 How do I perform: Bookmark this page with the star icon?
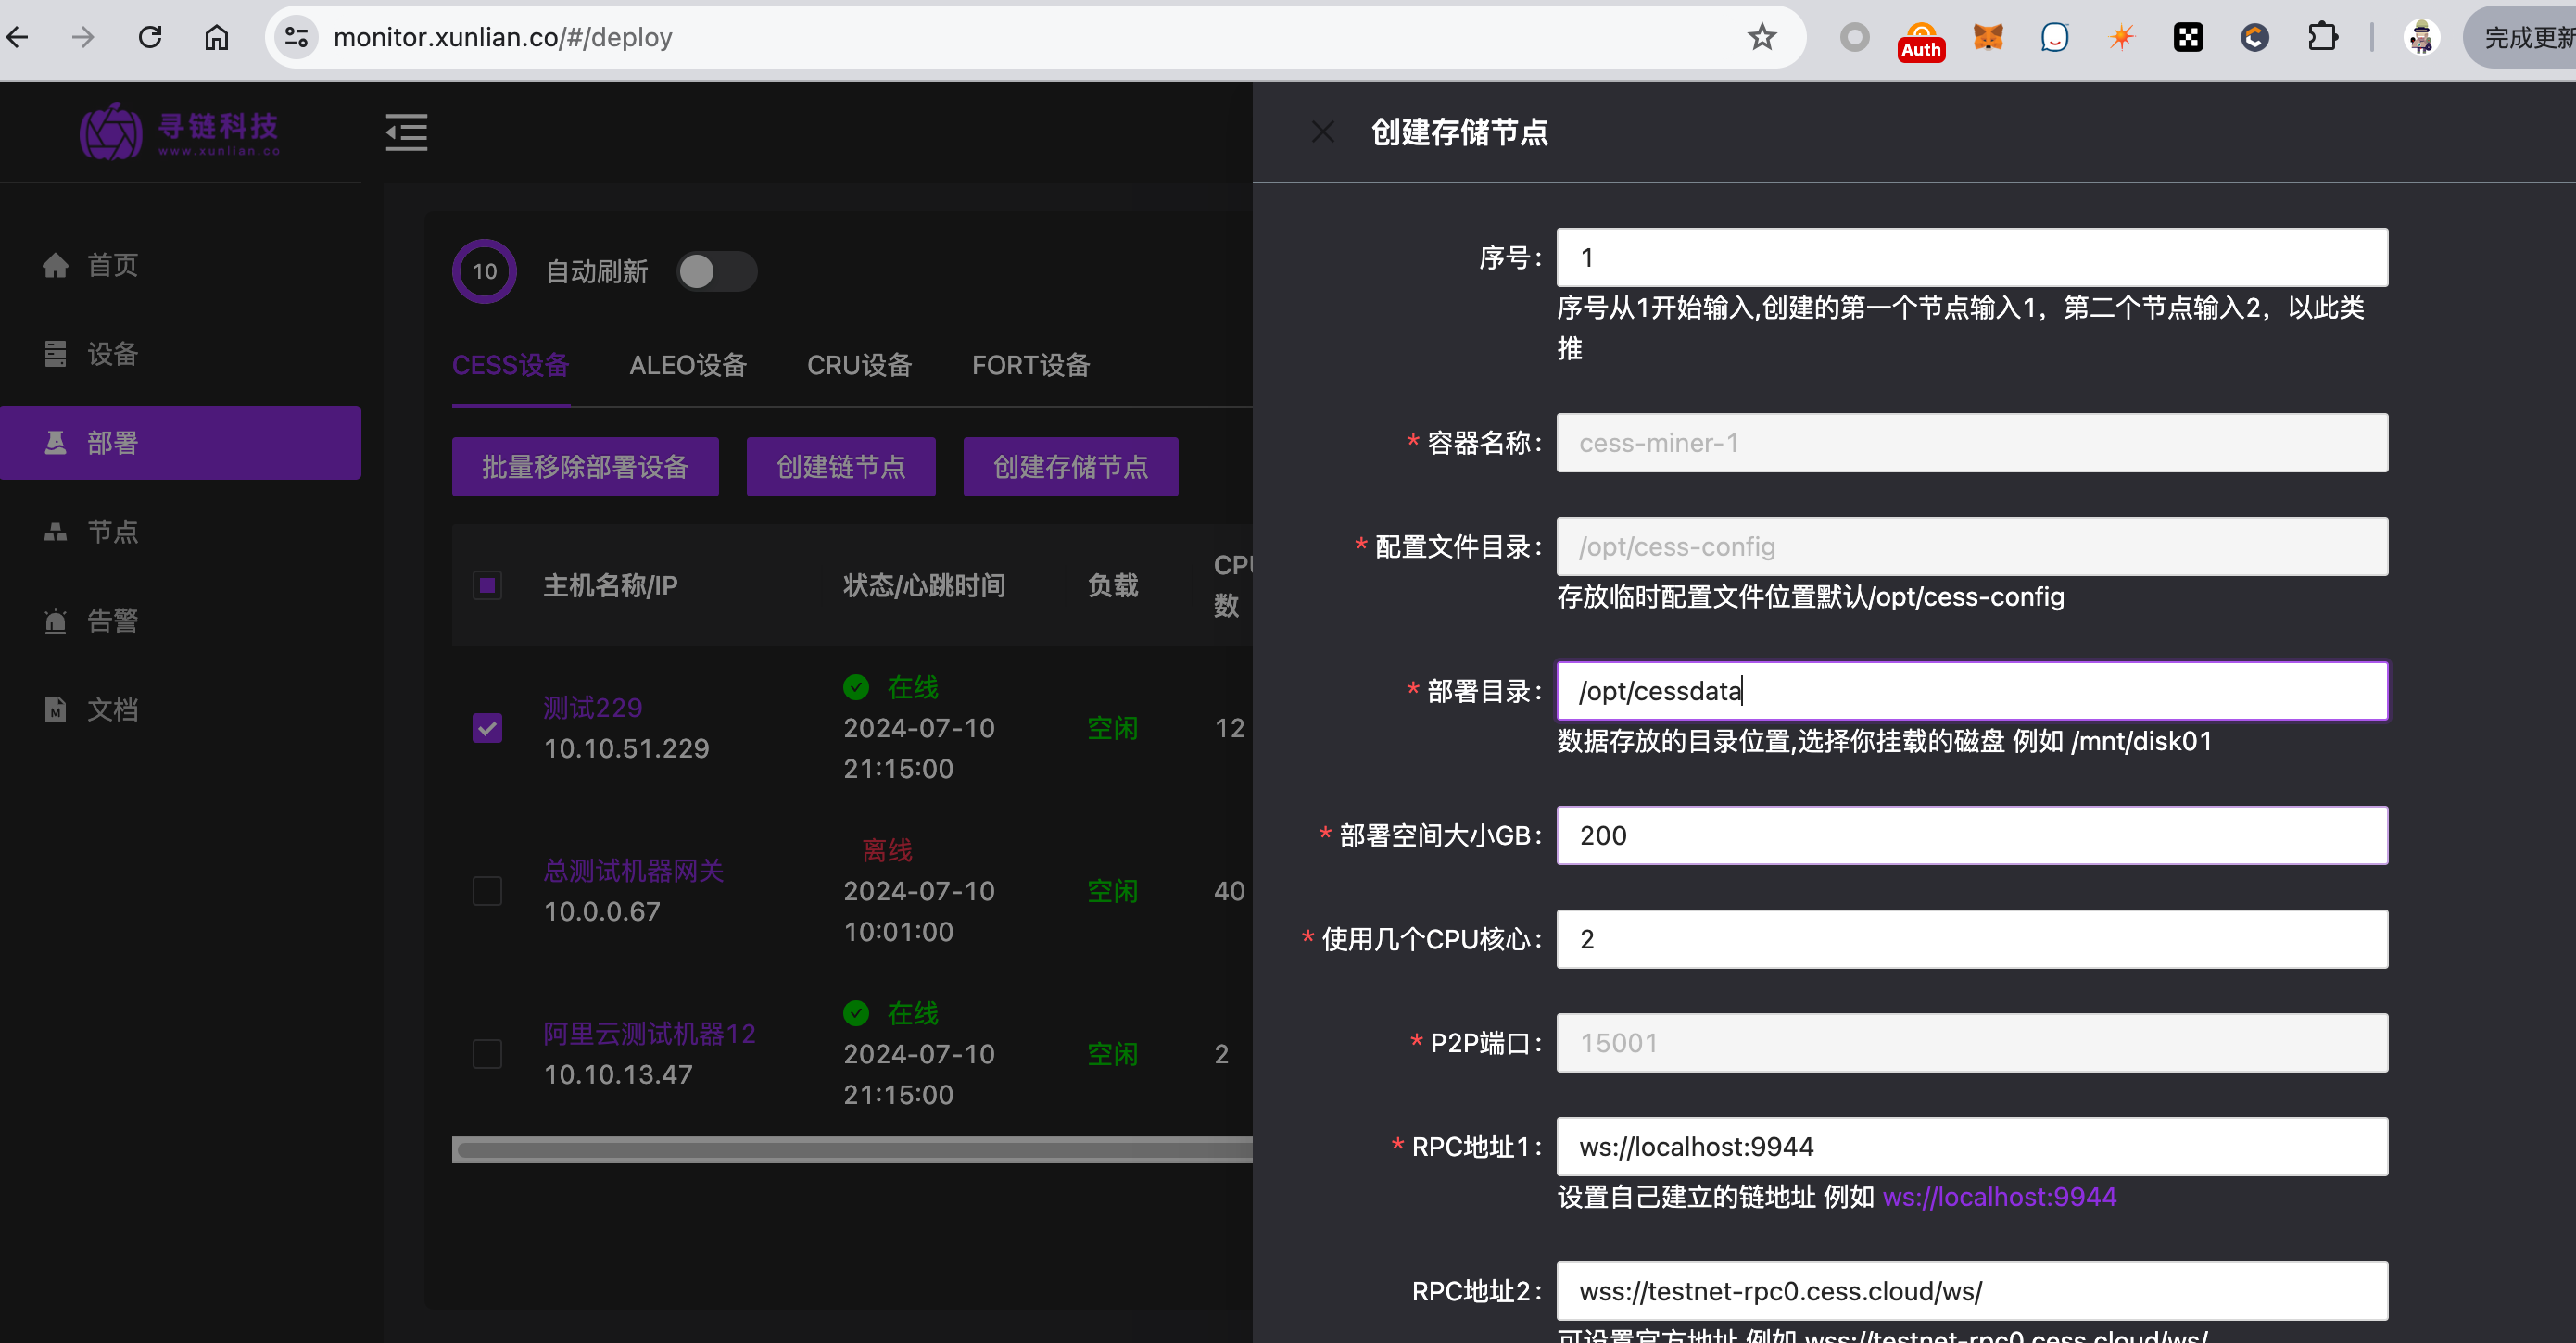pyautogui.click(x=1761, y=38)
